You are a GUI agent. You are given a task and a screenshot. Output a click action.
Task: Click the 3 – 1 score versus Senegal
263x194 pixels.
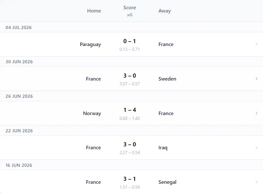[129, 179]
